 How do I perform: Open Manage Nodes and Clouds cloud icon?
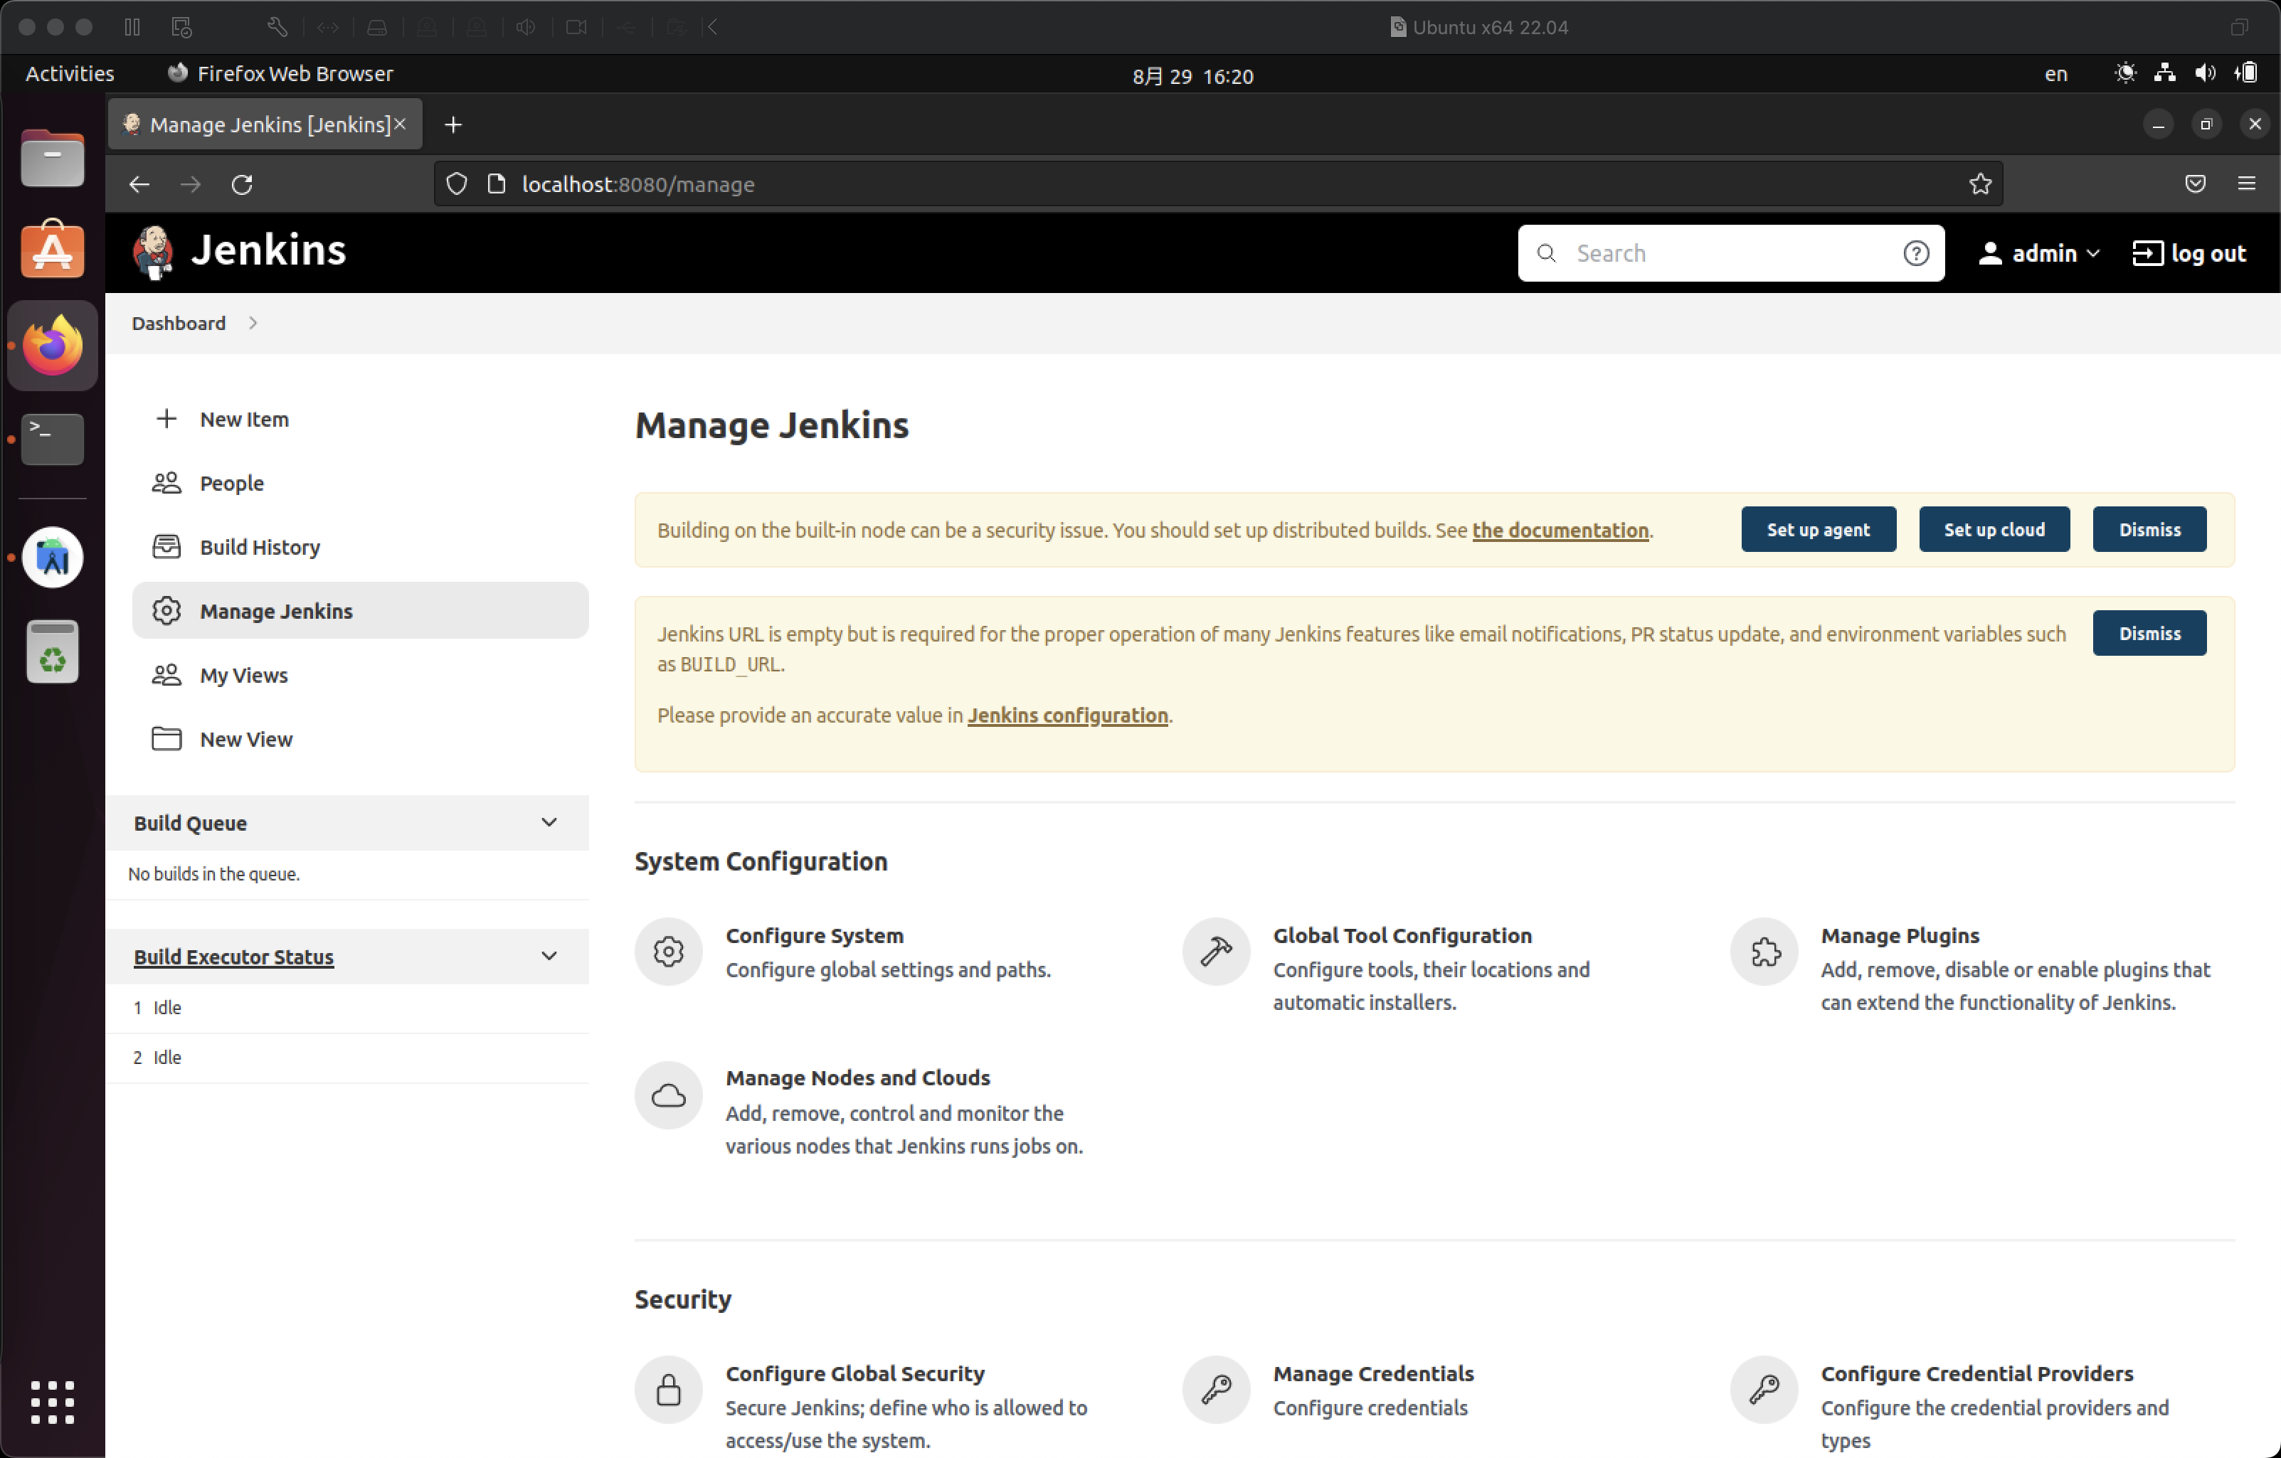coord(669,1095)
